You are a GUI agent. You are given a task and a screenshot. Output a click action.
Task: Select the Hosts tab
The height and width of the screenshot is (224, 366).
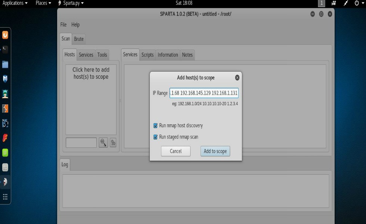coord(69,55)
